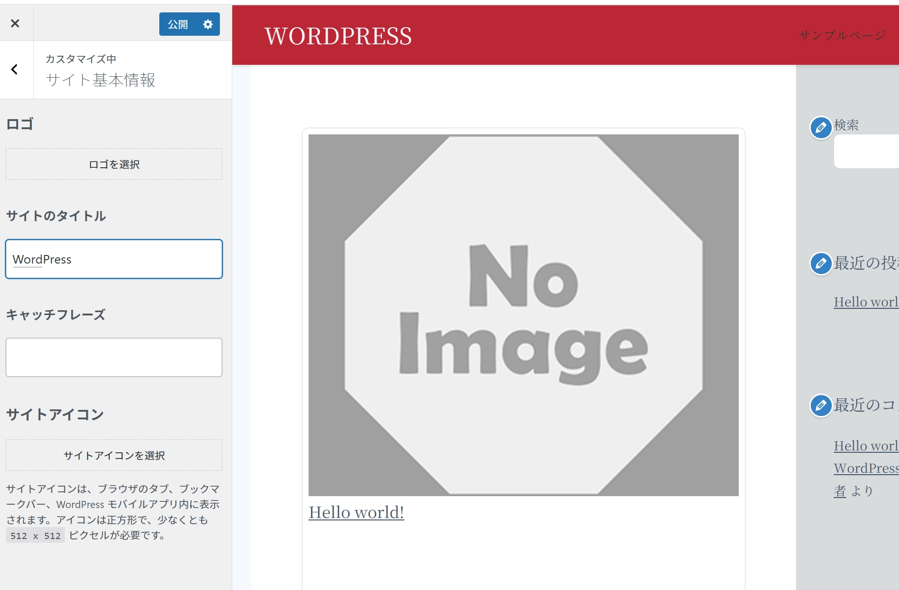The height and width of the screenshot is (590, 899).
Task: Click the WORDPRESS site title in the header
Action: (338, 36)
